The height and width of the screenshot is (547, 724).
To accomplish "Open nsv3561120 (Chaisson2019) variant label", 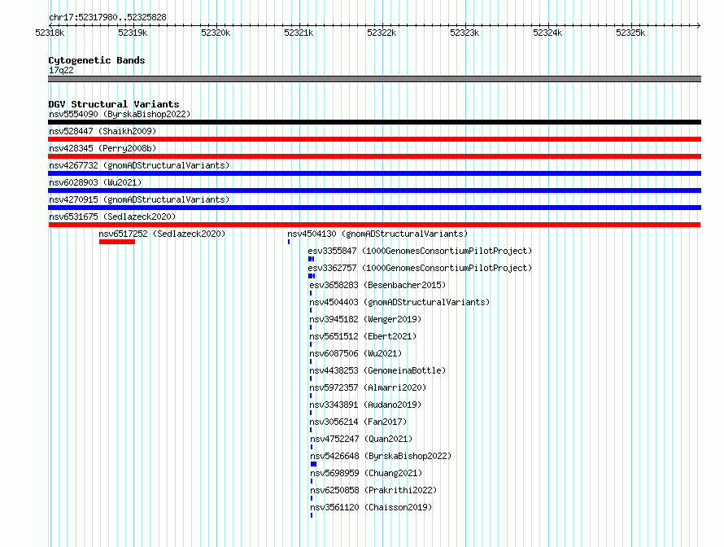I will (x=371, y=507).
